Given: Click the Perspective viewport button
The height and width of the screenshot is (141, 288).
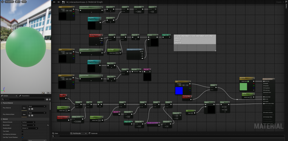Looking at the screenshot, I should [9, 2].
